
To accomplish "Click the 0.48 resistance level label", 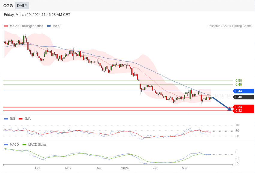I will [238, 85].
